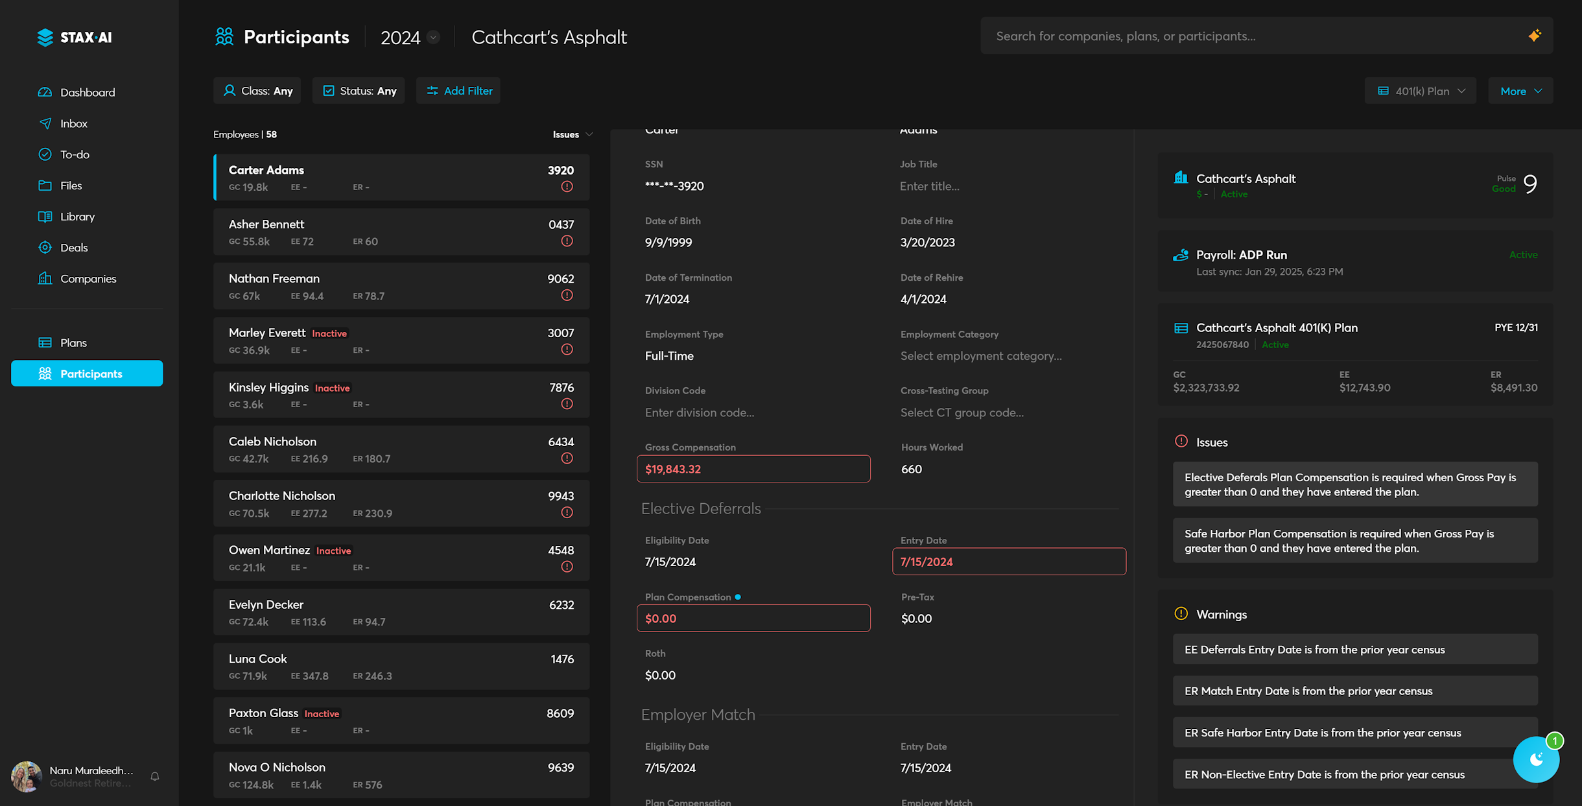Screen dimensions: 1582x806
Task: Click the search companies input field
Action: point(1251,36)
